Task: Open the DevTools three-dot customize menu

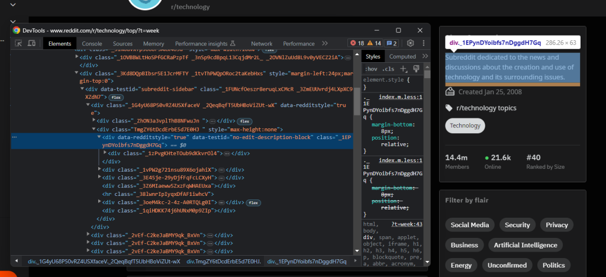Action: pyautogui.click(x=423, y=43)
